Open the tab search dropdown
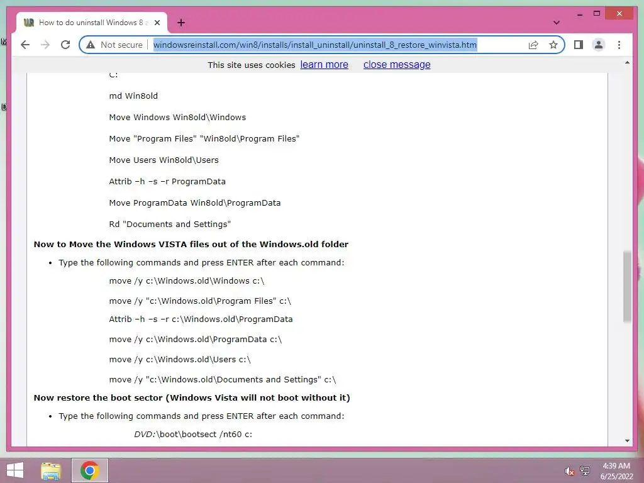The height and width of the screenshot is (483, 644). 556,23
